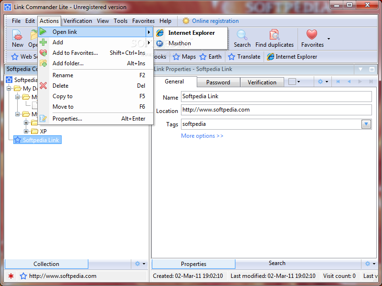Open gear dropdown beside Search bottom tab
The image size is (382, 286).
pyautogui.click(x=370, y=264)
